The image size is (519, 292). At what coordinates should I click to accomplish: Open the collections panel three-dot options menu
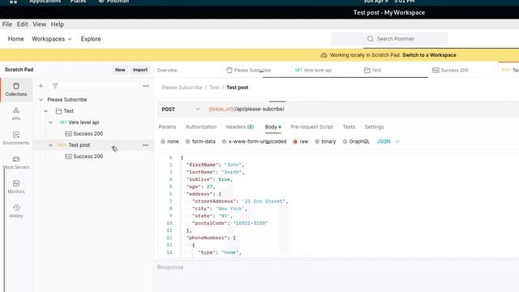click(x=146, y=86)
